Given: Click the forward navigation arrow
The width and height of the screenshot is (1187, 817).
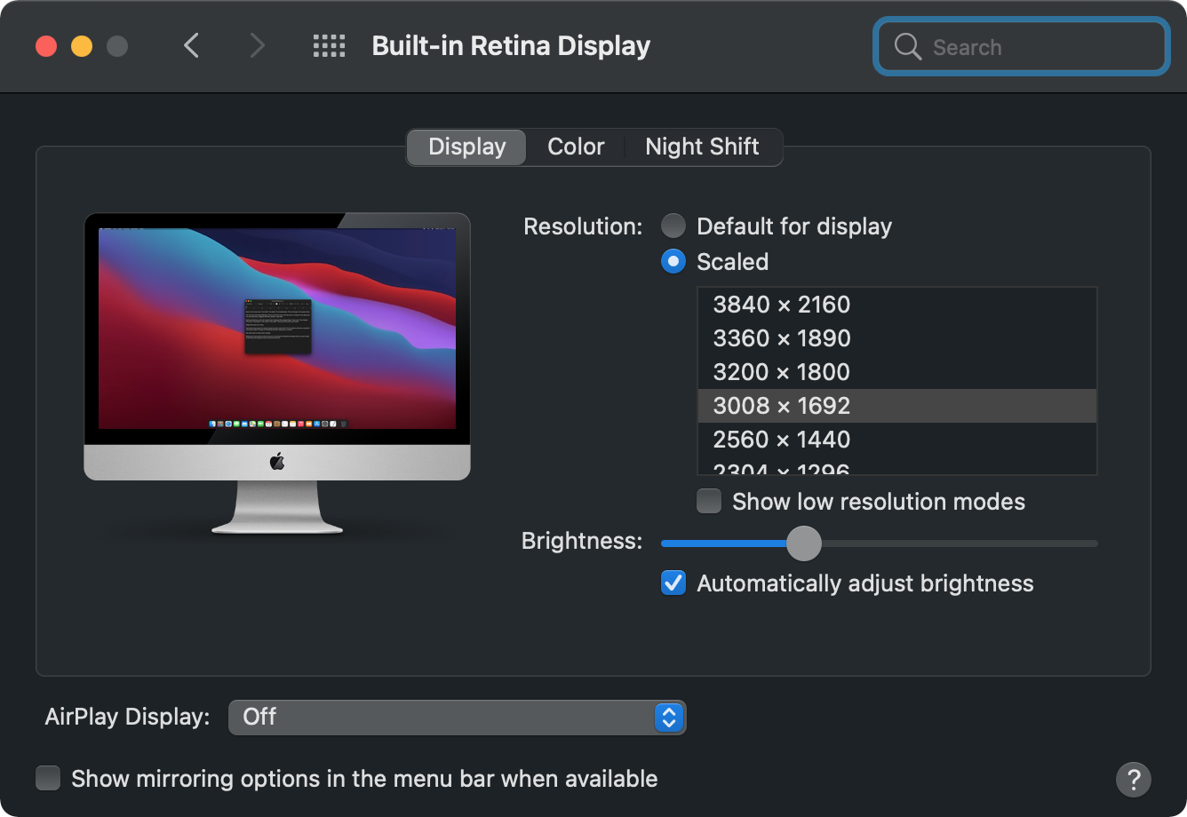Looking at the screenshot, I should (x=257, y=45).
